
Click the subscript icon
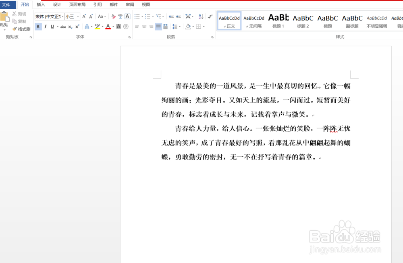[71, 27]
